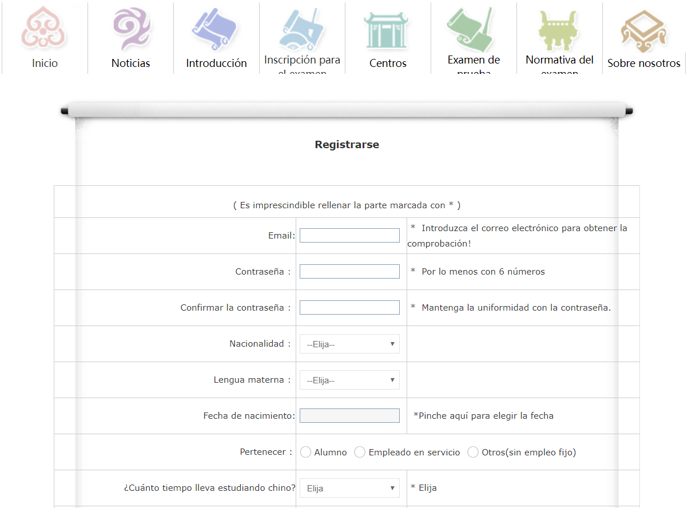The height and width of the screenshot is (508, 692).
Task: Click the Inscripción para el examen icon
Action: [x=302, y=27]
